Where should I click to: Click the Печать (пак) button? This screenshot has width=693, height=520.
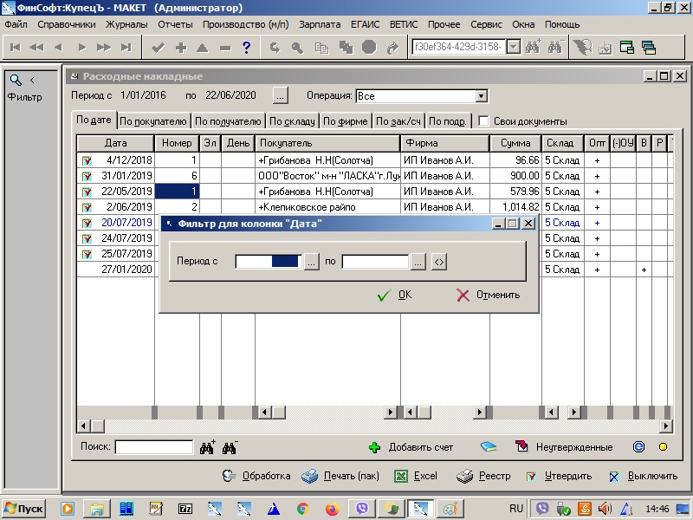tap(340, 476)
